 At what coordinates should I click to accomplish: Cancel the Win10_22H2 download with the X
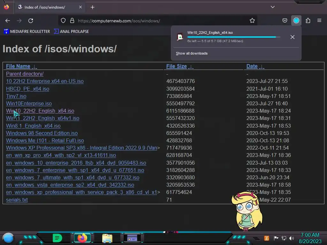point(293,37)
